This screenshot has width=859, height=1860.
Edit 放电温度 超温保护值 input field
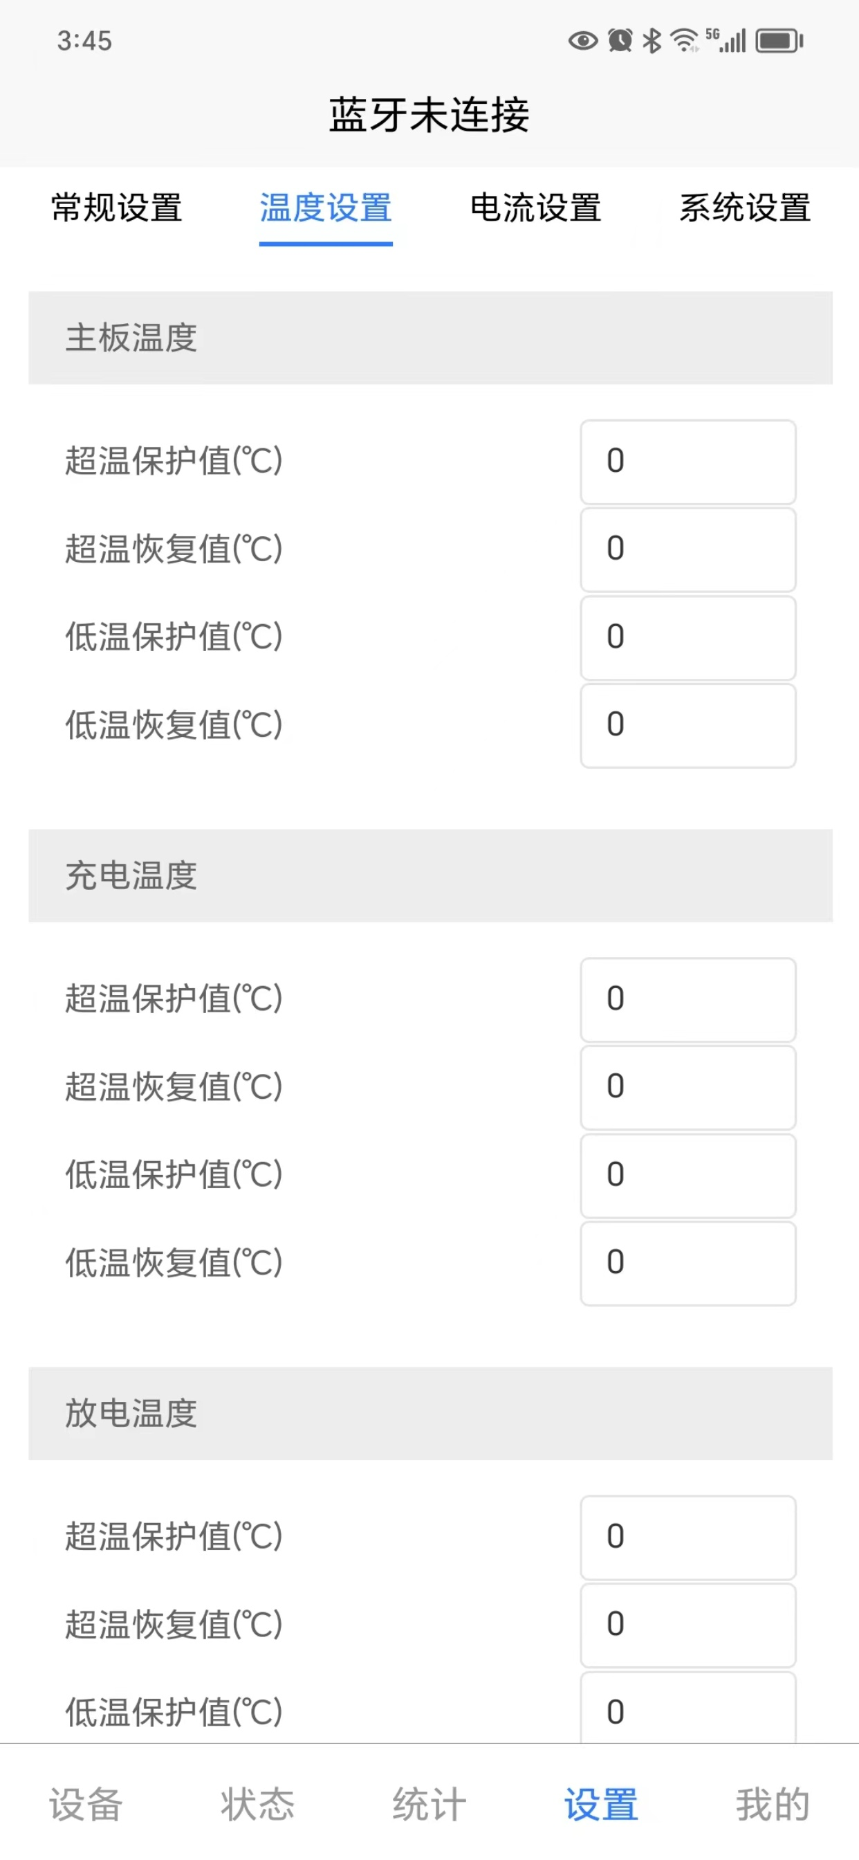tap(688, 1538)
